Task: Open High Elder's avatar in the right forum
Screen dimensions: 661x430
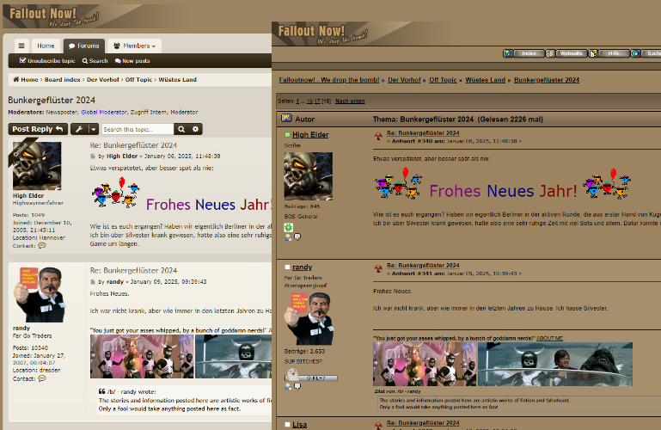Action: (x=308, y=176)
